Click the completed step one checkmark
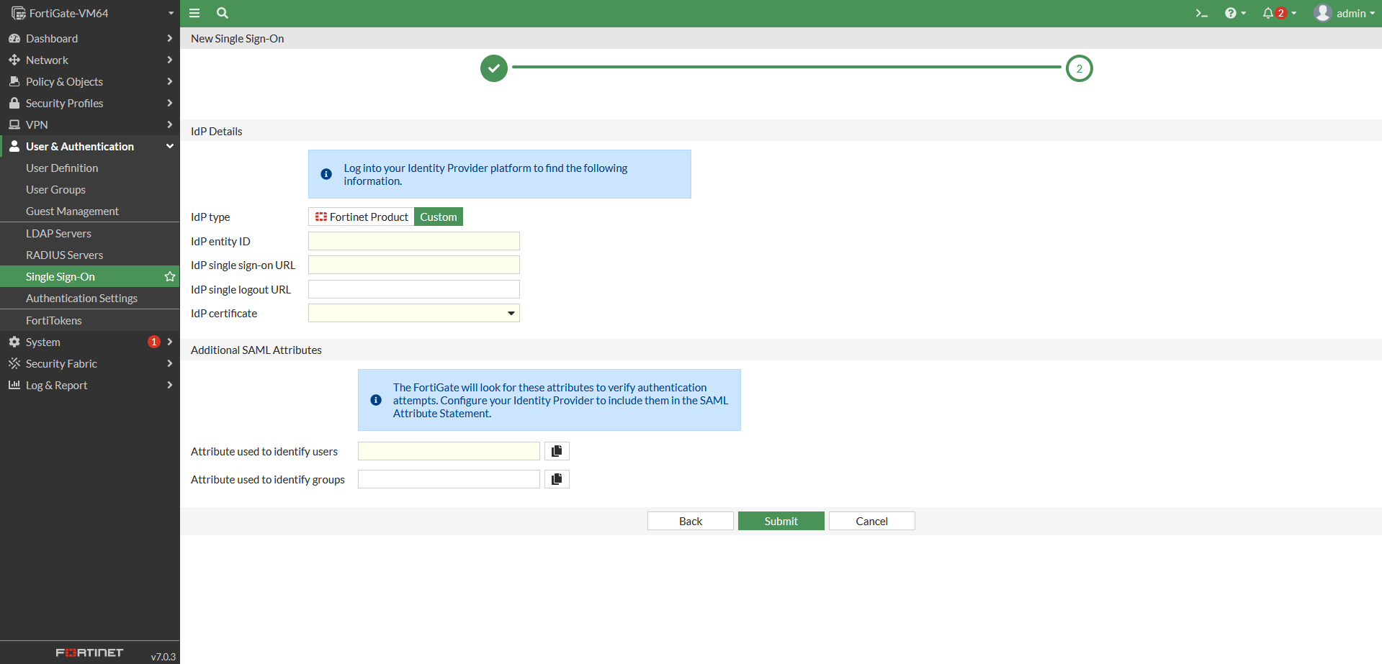This screenshot has height=664, width=1382. pyautogui.click(x=494, y=68)
